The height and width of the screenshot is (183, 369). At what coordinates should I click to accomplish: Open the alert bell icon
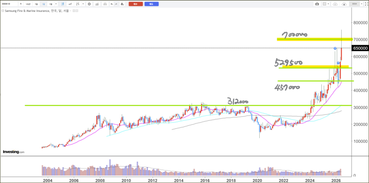tap(122, 4)
